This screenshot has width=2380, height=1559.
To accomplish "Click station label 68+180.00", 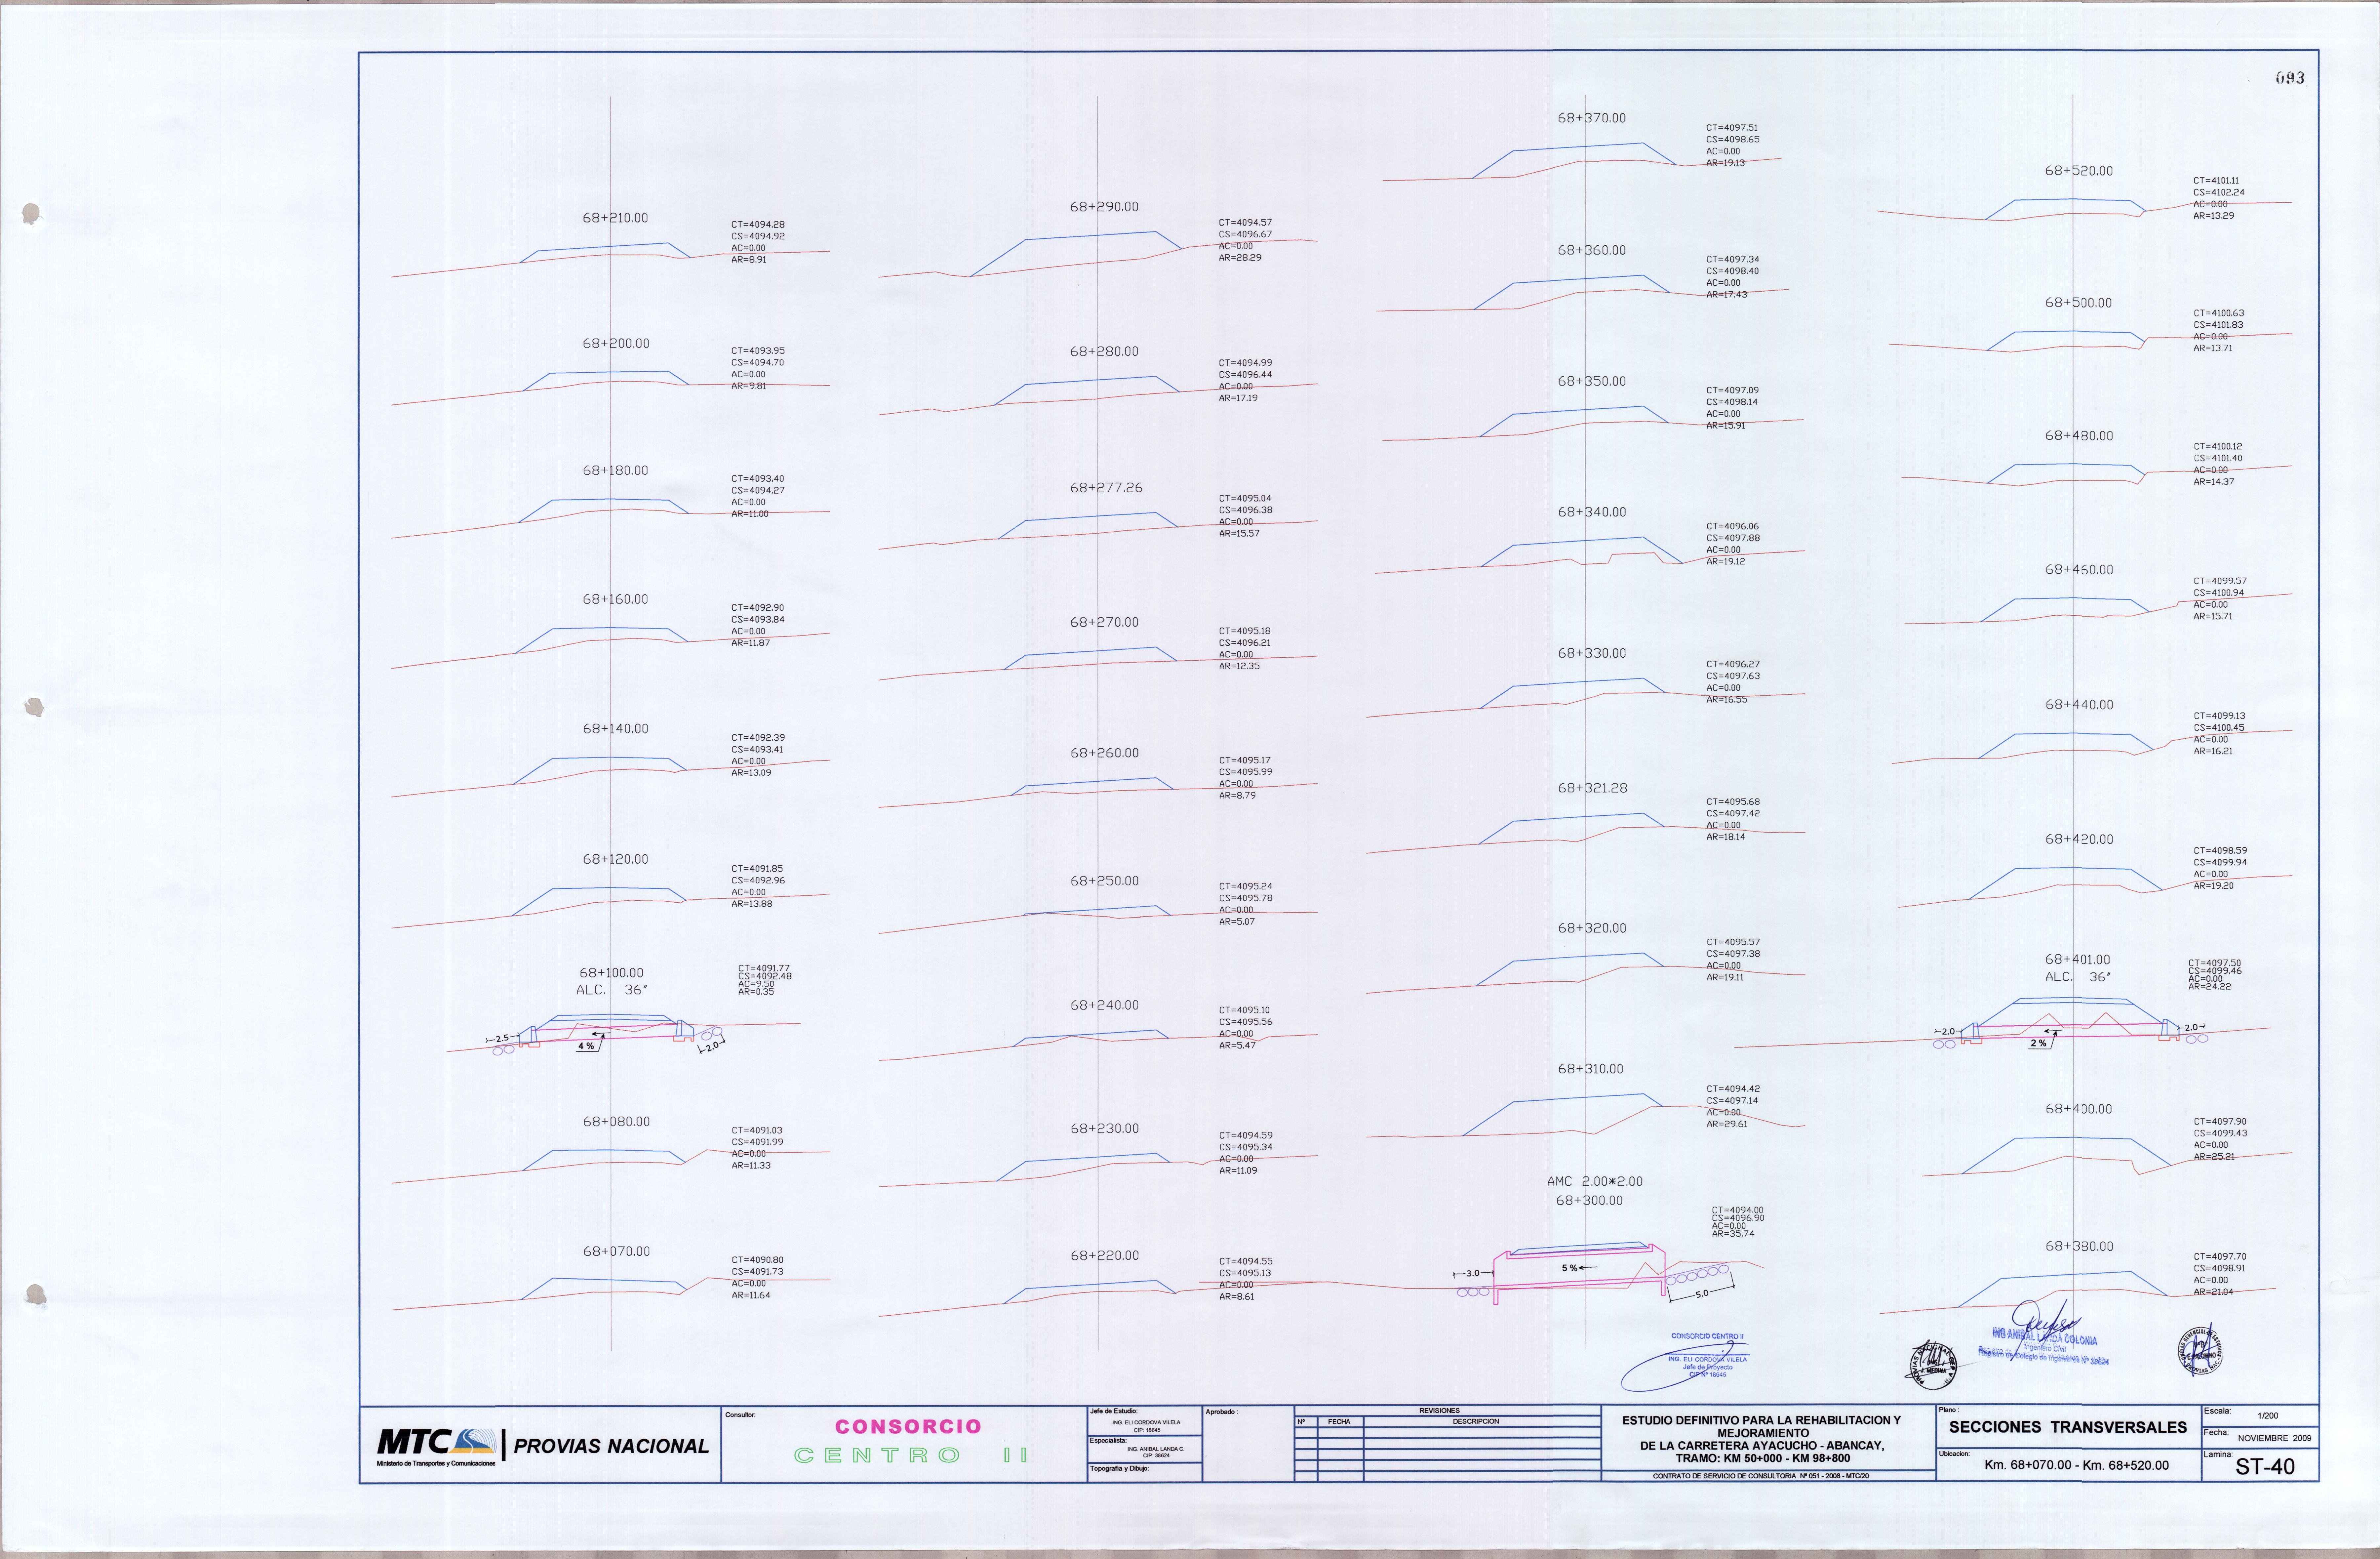I will coord(615,471).
